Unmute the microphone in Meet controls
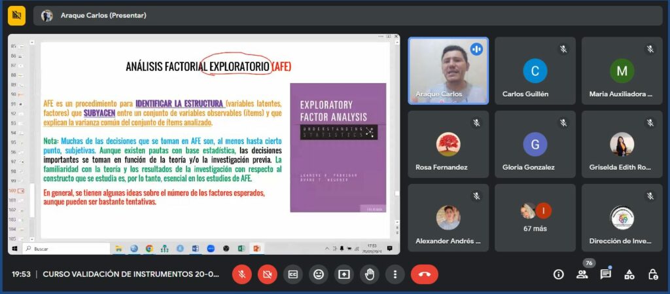Image resolution: width=670 pixels, height=294 pixels. coord(242,274)
